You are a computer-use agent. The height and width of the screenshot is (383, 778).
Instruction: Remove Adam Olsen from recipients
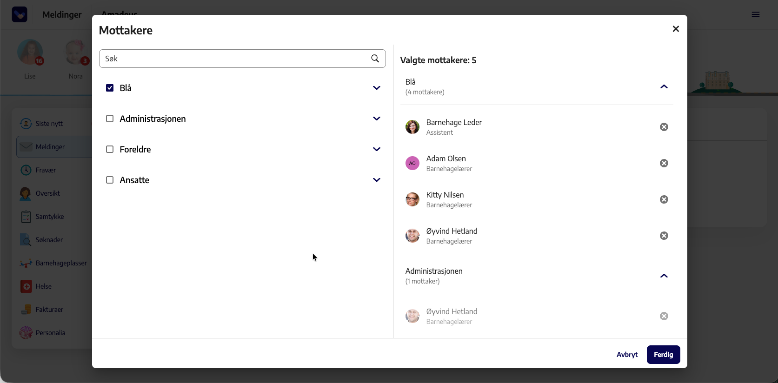pyautogui.click(x=664, y=163)
